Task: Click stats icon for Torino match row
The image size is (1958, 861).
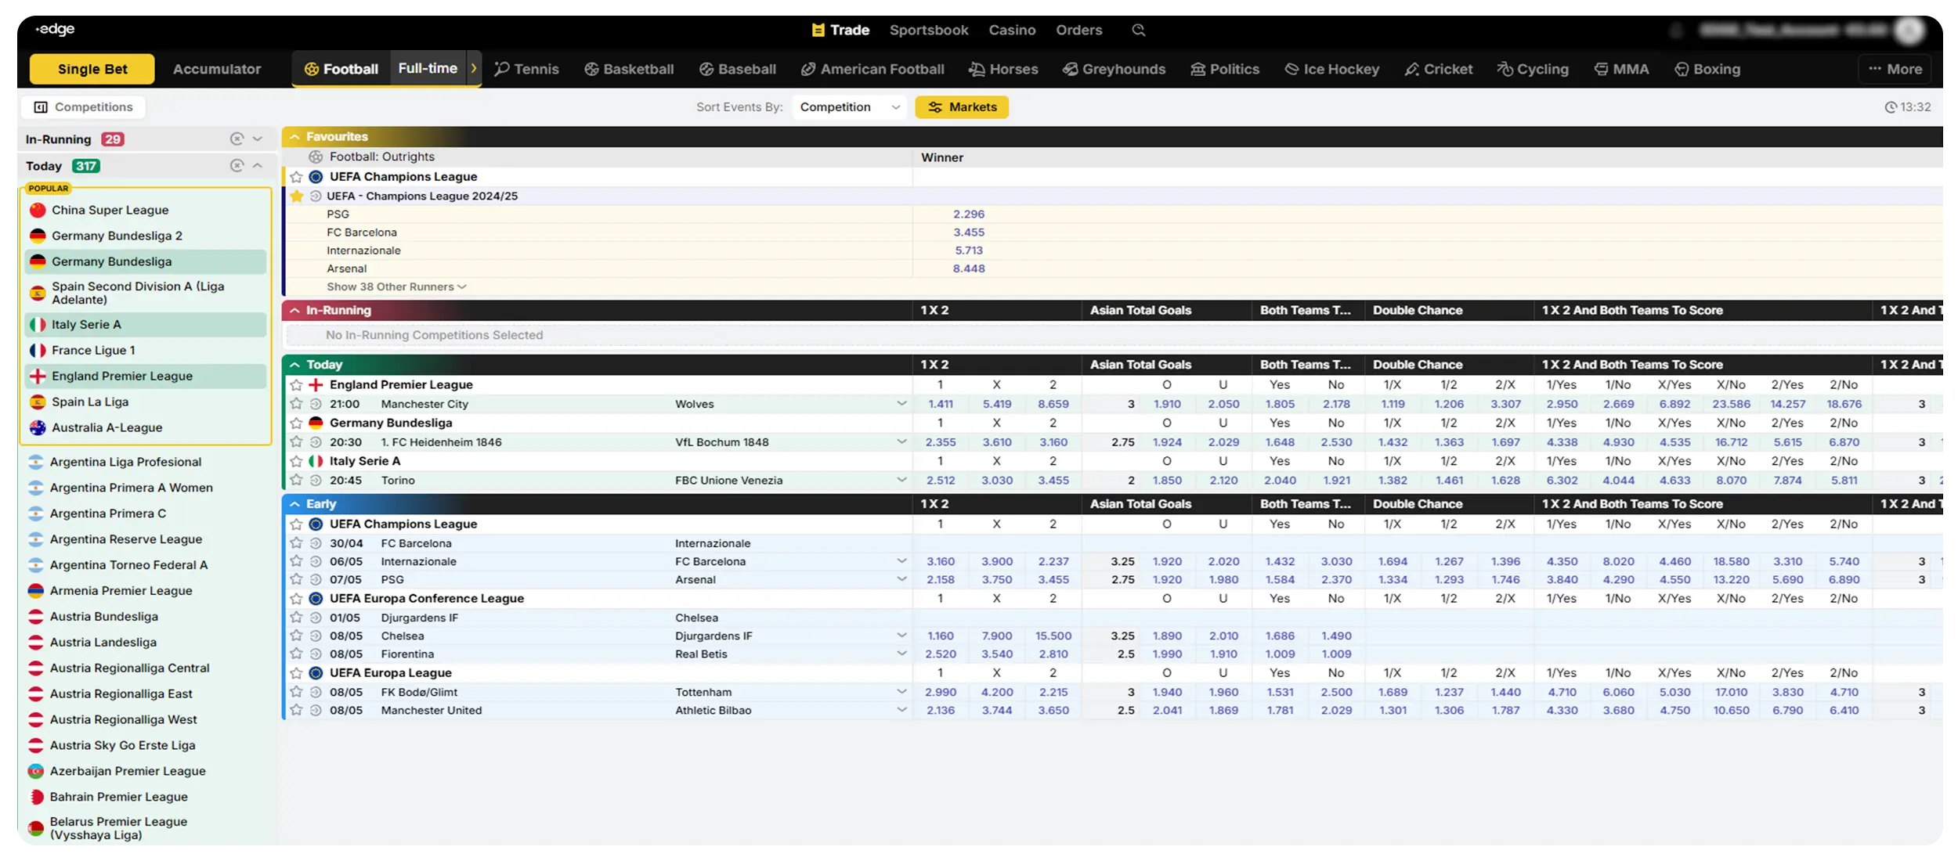Action: [316, 480]
